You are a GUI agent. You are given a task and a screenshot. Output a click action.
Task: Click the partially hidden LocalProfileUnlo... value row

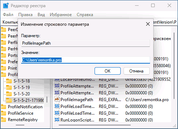coord(112,80)
